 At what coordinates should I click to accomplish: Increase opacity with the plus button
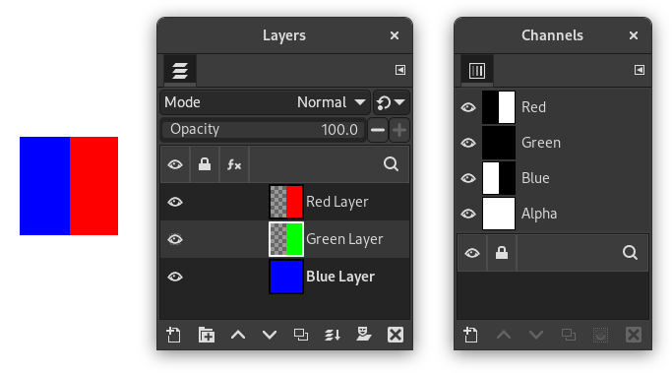click(x=399, y=130)
